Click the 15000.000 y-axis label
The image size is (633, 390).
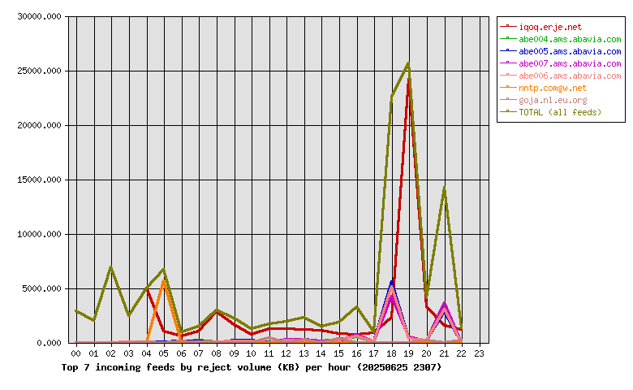(x=40, y=180)
